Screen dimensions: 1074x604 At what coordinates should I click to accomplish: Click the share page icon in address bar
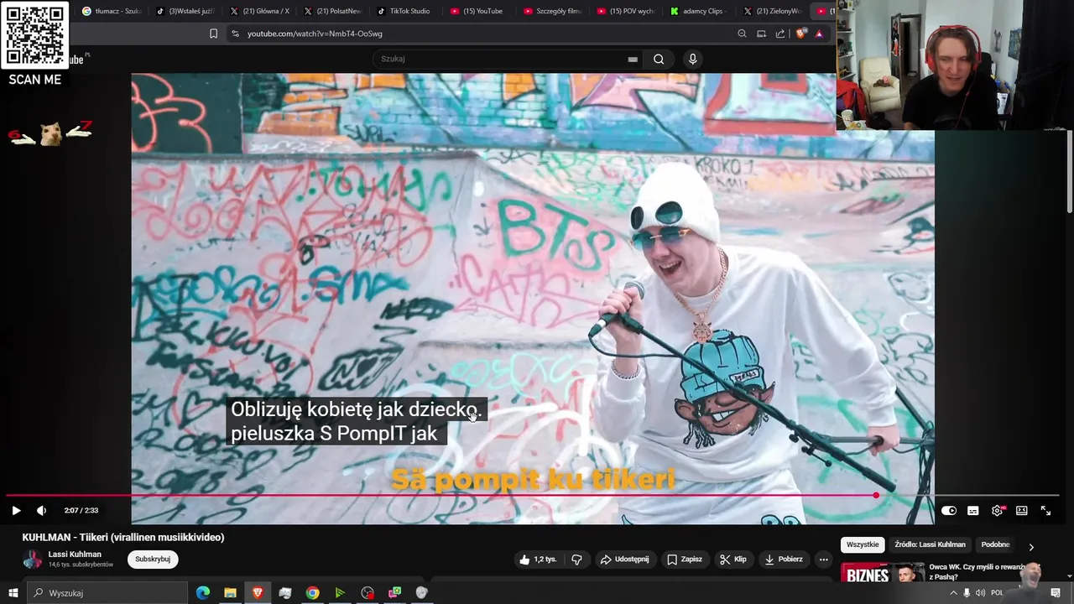tap(780, 34)
